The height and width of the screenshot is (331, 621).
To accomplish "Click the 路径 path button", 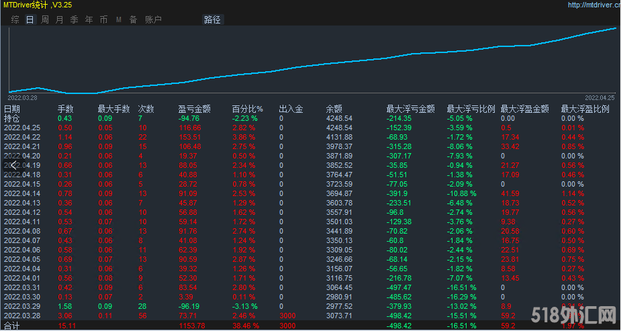I will click(x=213, y=19).
